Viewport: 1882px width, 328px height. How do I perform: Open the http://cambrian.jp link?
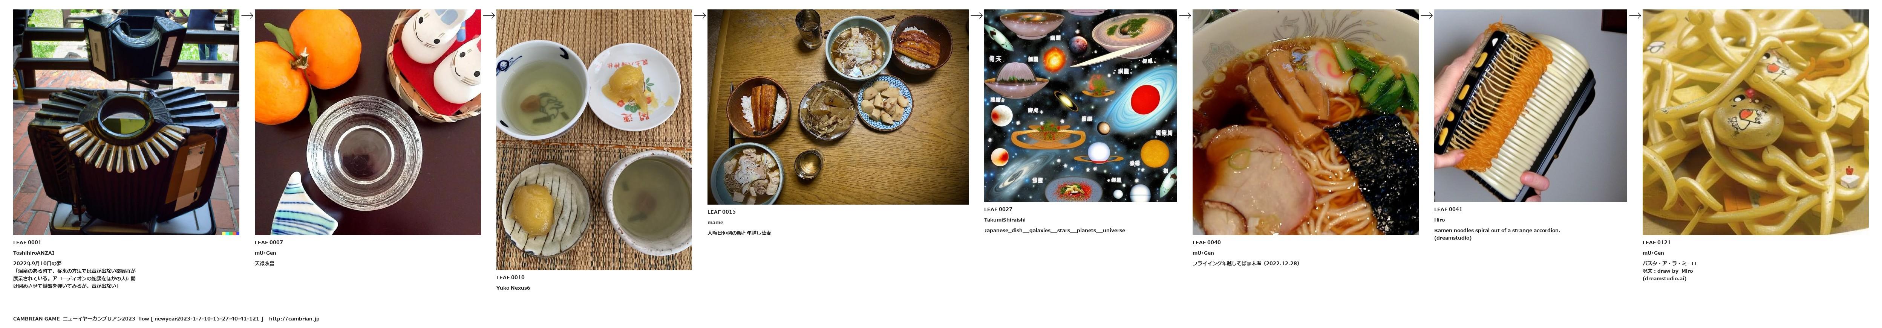pos(294,319)
